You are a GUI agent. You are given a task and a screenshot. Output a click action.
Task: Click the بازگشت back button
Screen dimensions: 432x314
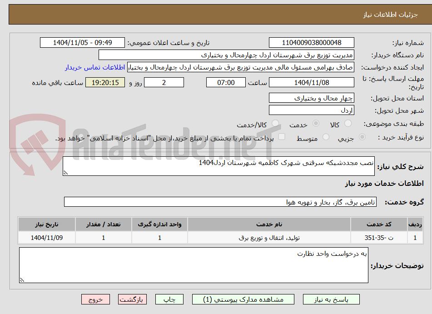coord(133,299)
